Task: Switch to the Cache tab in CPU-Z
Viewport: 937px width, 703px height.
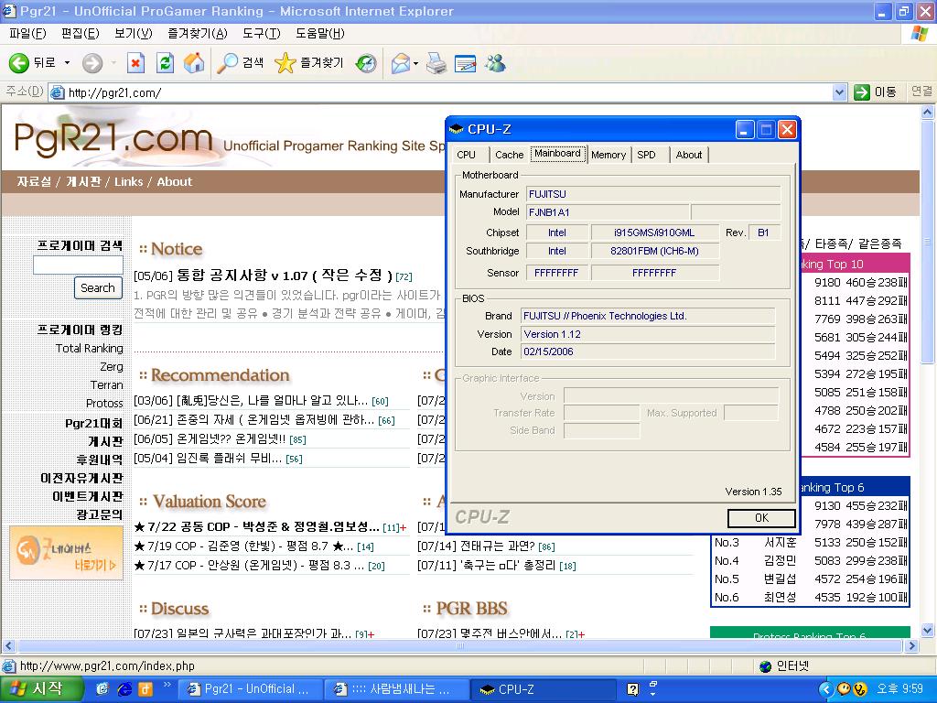Action: tap(509, 155)
